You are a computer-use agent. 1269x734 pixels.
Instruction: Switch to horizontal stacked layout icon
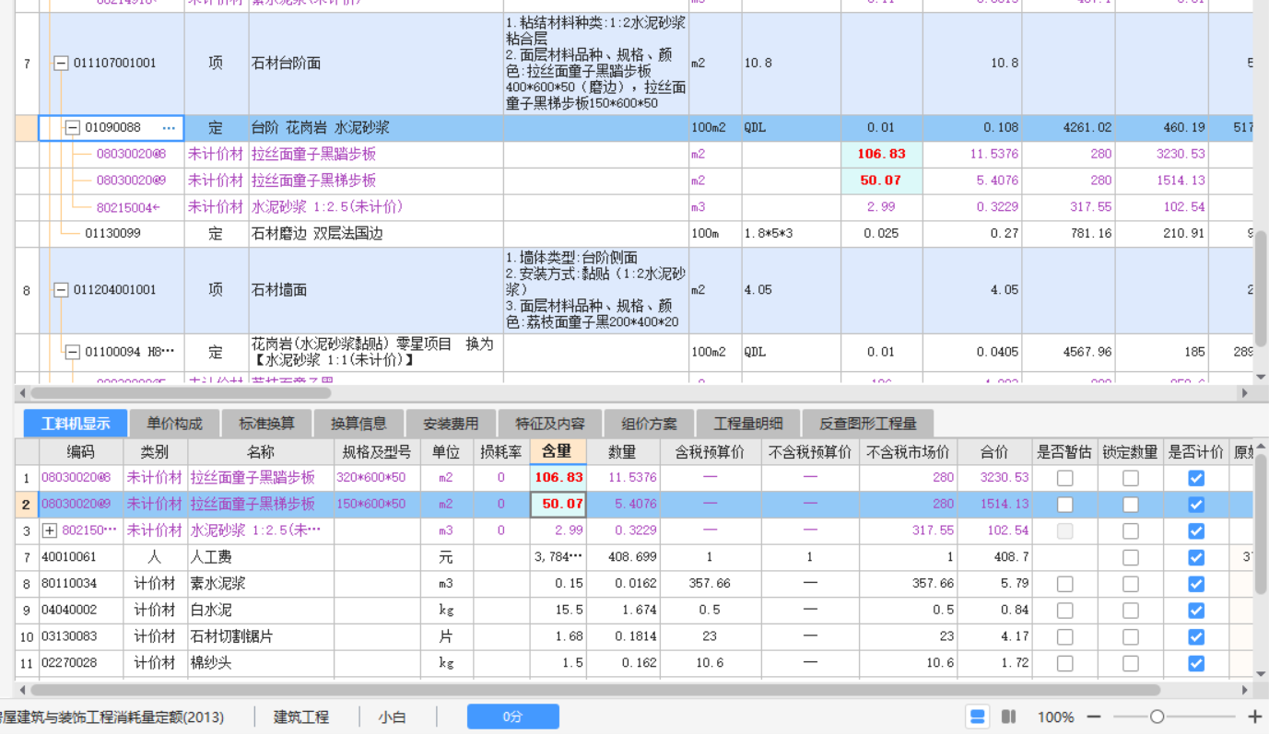(978, 717)
